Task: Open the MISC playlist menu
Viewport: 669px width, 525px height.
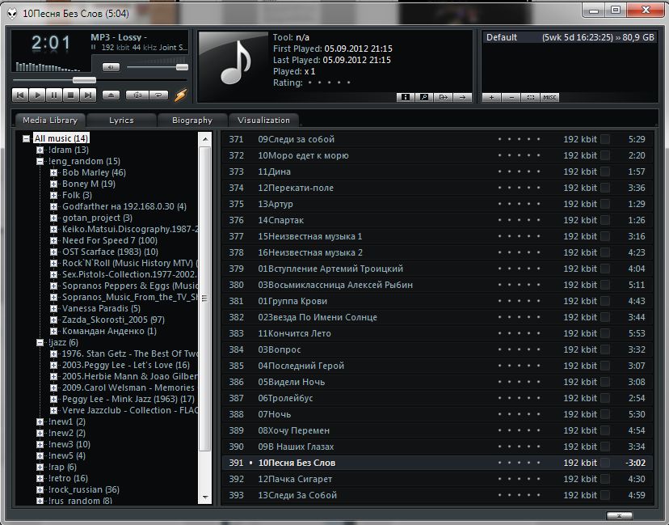Action: point(549,97)
